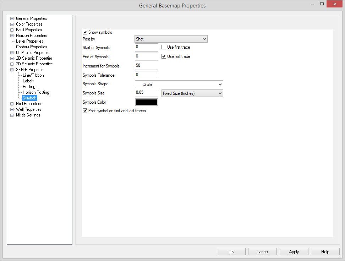Expand the Well Properties tree node
This screenshot has height=261, width=345.
point(12,109)
